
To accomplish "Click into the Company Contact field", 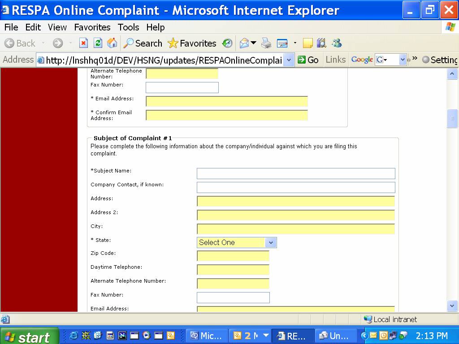I will [296, 187].
